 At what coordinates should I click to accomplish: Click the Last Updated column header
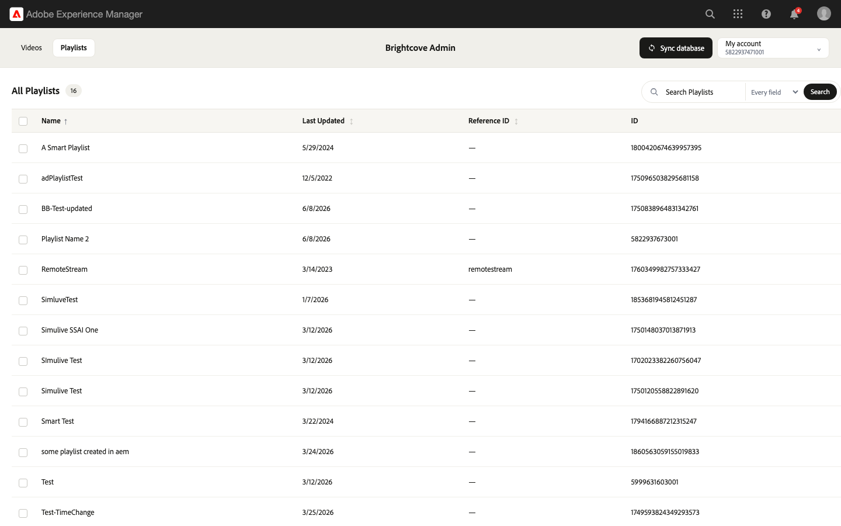click(323, 121)
